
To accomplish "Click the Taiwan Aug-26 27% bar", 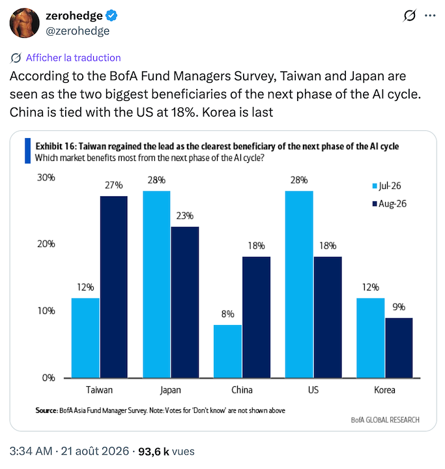I will [114, 287].
